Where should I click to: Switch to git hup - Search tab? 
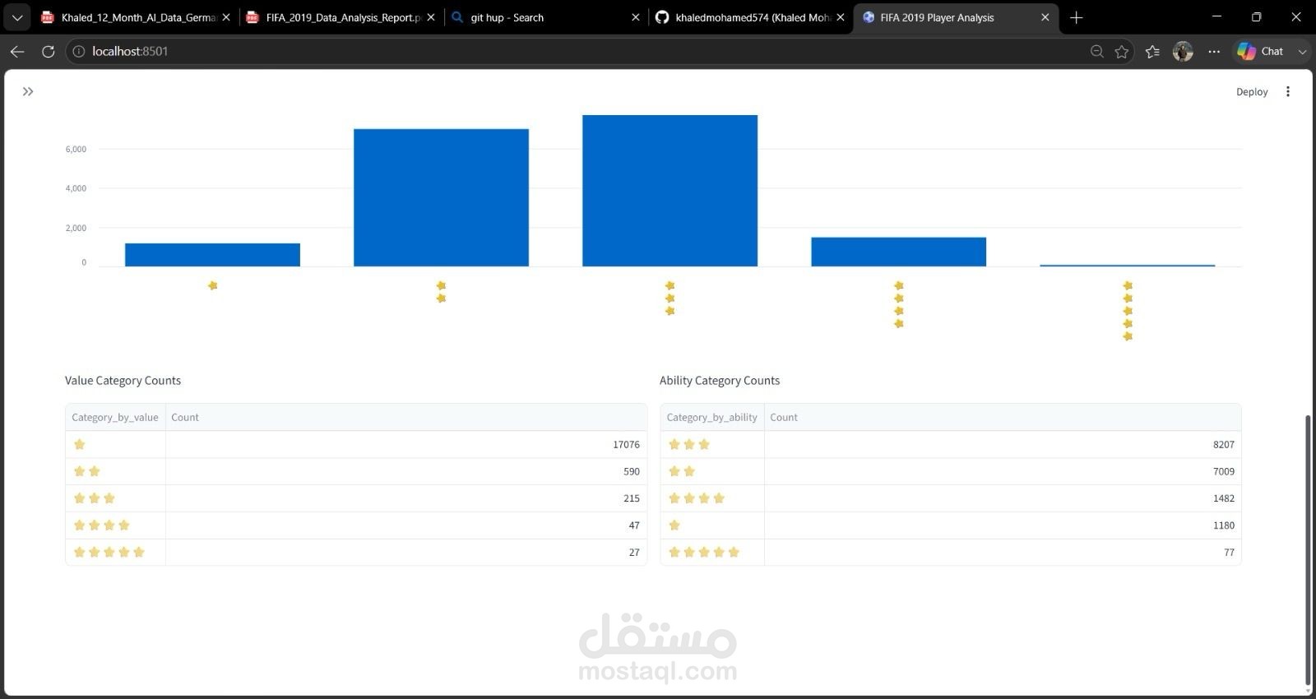click(x=546, y=17)
